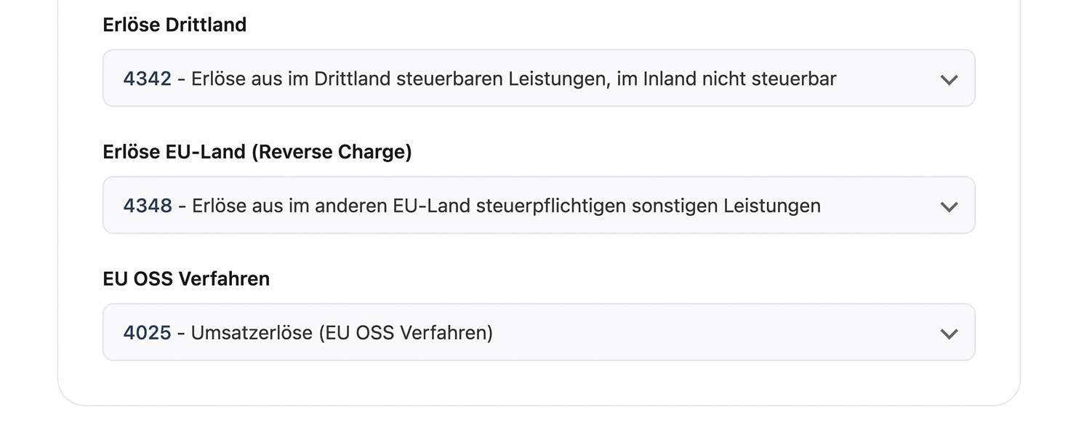
Task: Click the 'Erlöse Drittland' field label
Action: click(x=174, y=25)
